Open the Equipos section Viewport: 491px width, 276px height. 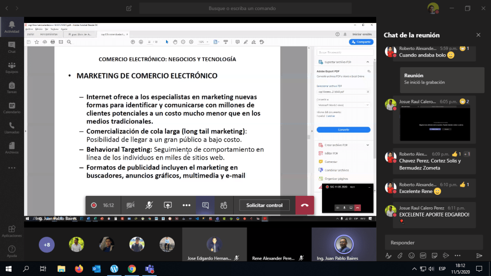(x=12, y=67)
